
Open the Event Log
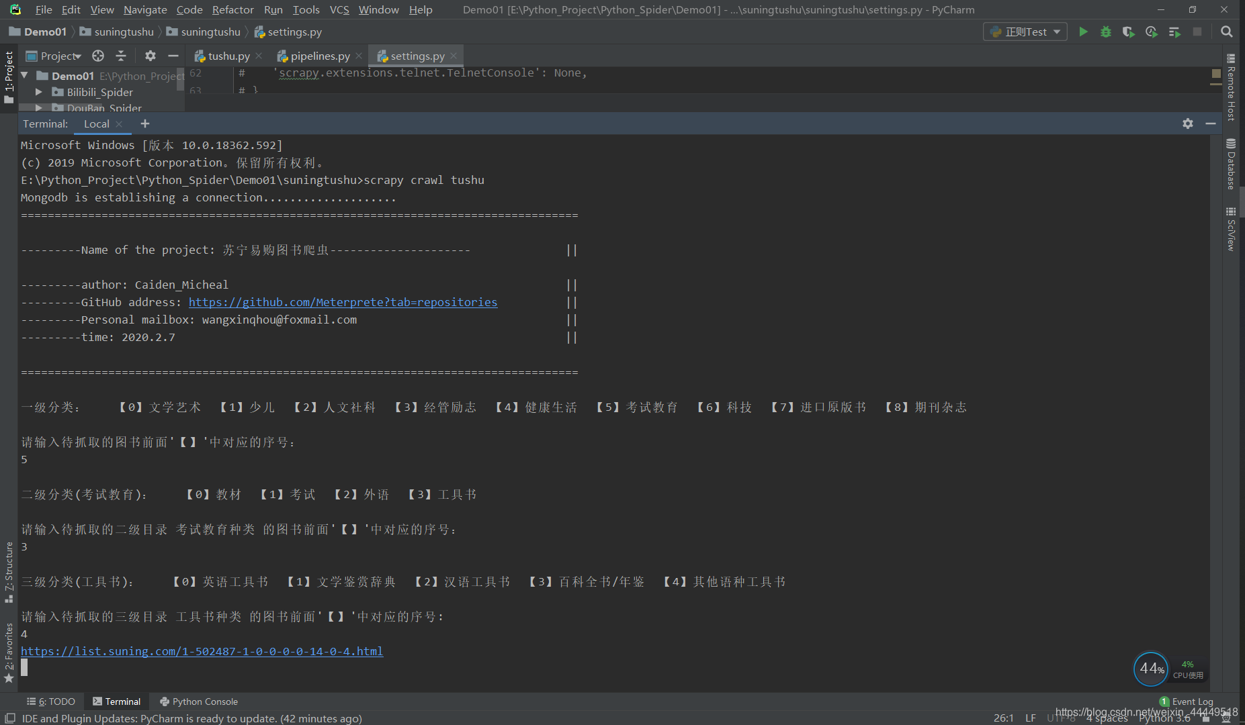coord(1187,702)
